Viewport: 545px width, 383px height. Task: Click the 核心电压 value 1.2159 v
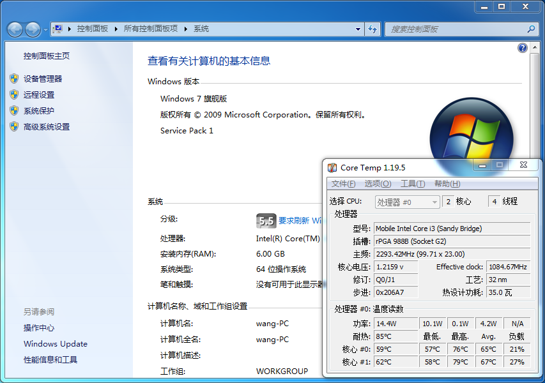click(x=396, y=267)
